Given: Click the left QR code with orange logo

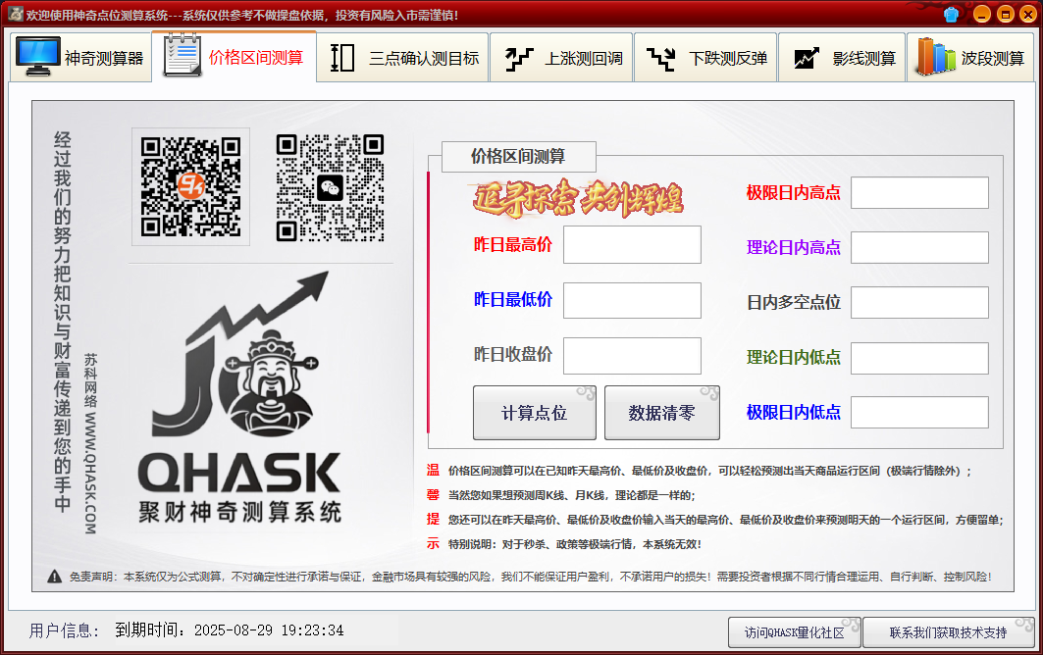Looking at the screenshot, I should pyautogui.click(x=191, y=187).
